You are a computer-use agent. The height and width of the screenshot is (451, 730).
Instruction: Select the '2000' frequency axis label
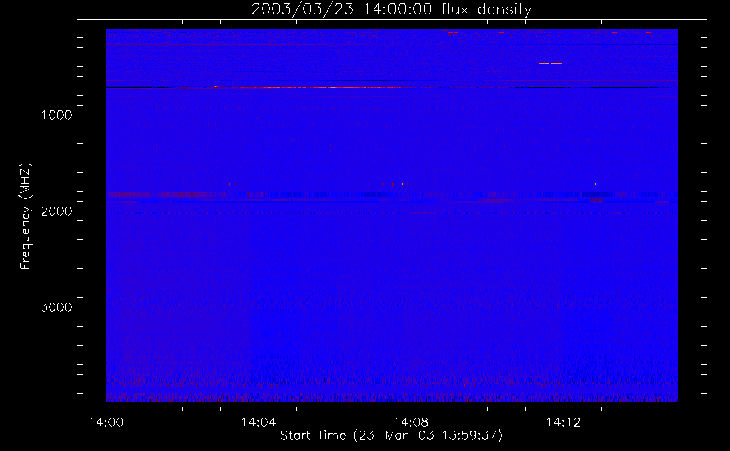tap(56, 211)
